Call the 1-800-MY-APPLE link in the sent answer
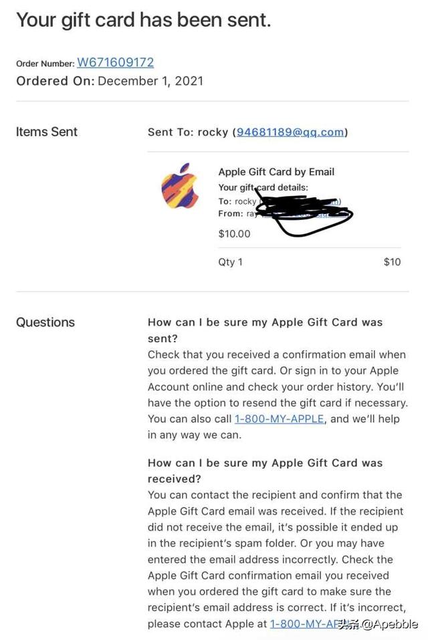The height and width of the screenshot is (640, 428). pos(280,419)
